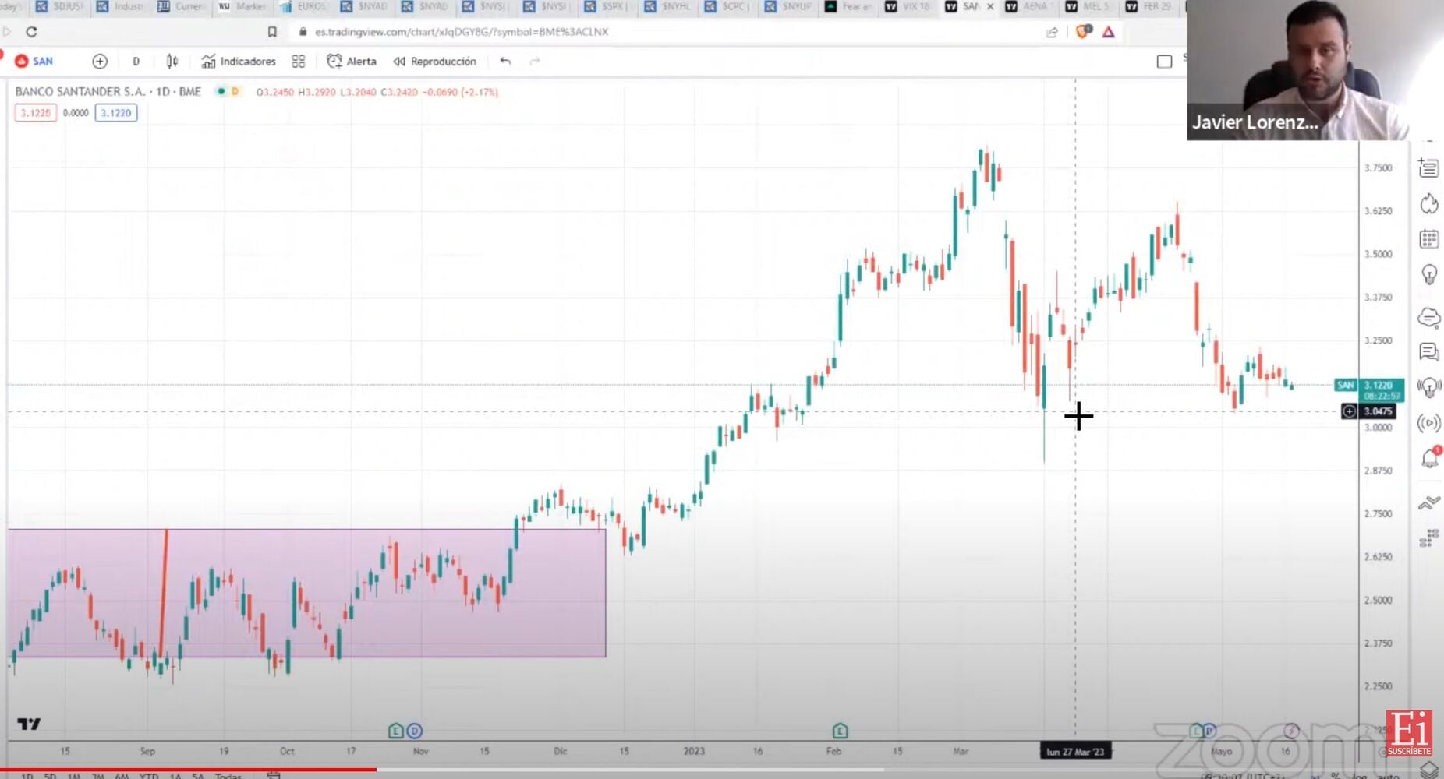This screenshot has width=1444, height=779.
Task: Open the ideas lightbulb icon
Action: tap(1428, 274)
